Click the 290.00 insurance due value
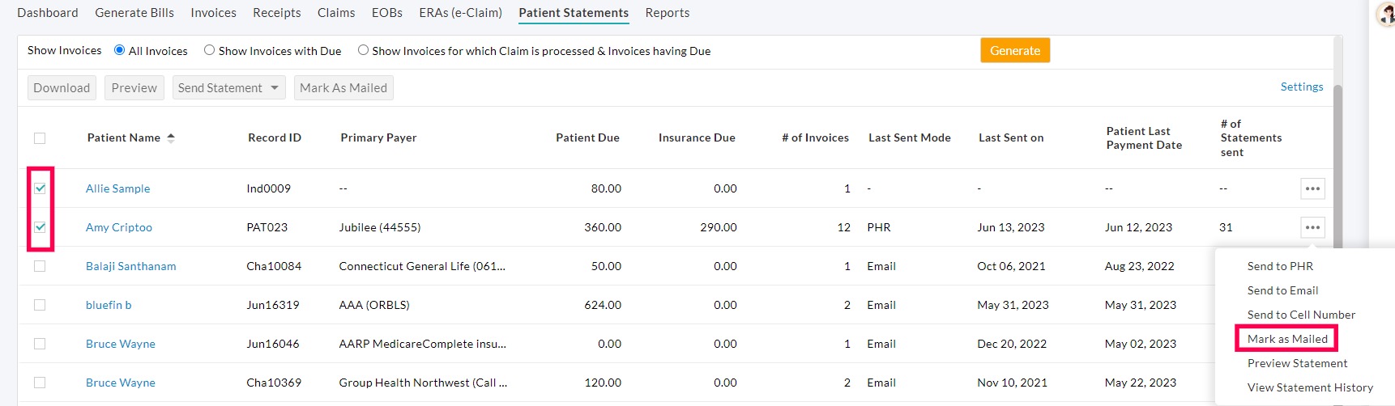Image resolution: width=1395 pixels, height=406 pixels. pyautogui.click(x=719, y=227)
